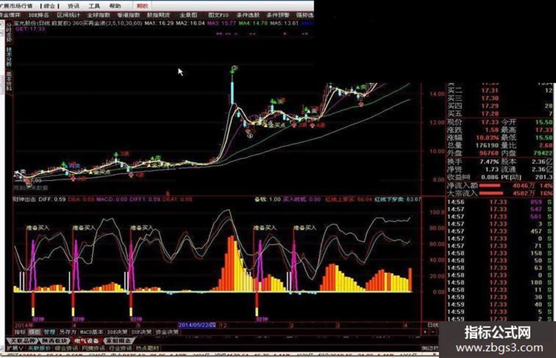Open the 工具 menu
The image size is (556, 358).
pos(94,6)
